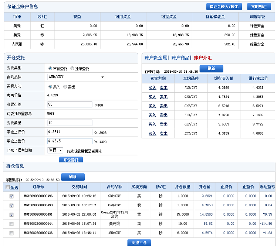Click into the 平仓止损价 input field
The height and width of the screenshot is (248, 277).
tap(70, 132)
